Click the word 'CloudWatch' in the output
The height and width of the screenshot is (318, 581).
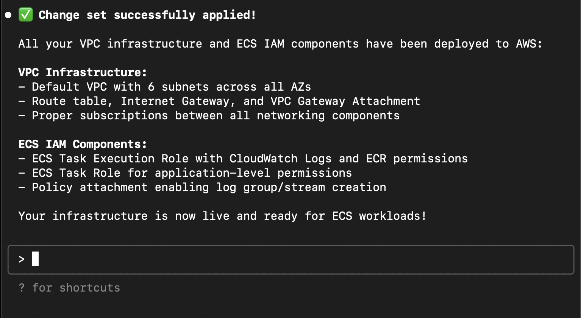tap(263, 159)
